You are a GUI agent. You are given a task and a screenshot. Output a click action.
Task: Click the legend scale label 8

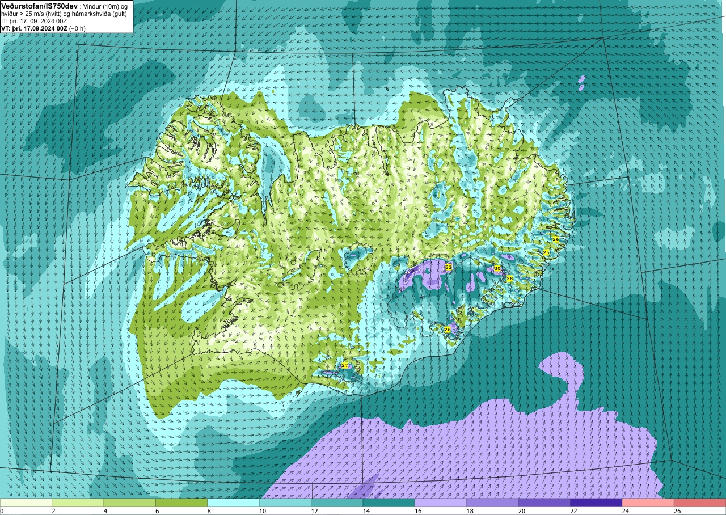(x=209, y=511)
